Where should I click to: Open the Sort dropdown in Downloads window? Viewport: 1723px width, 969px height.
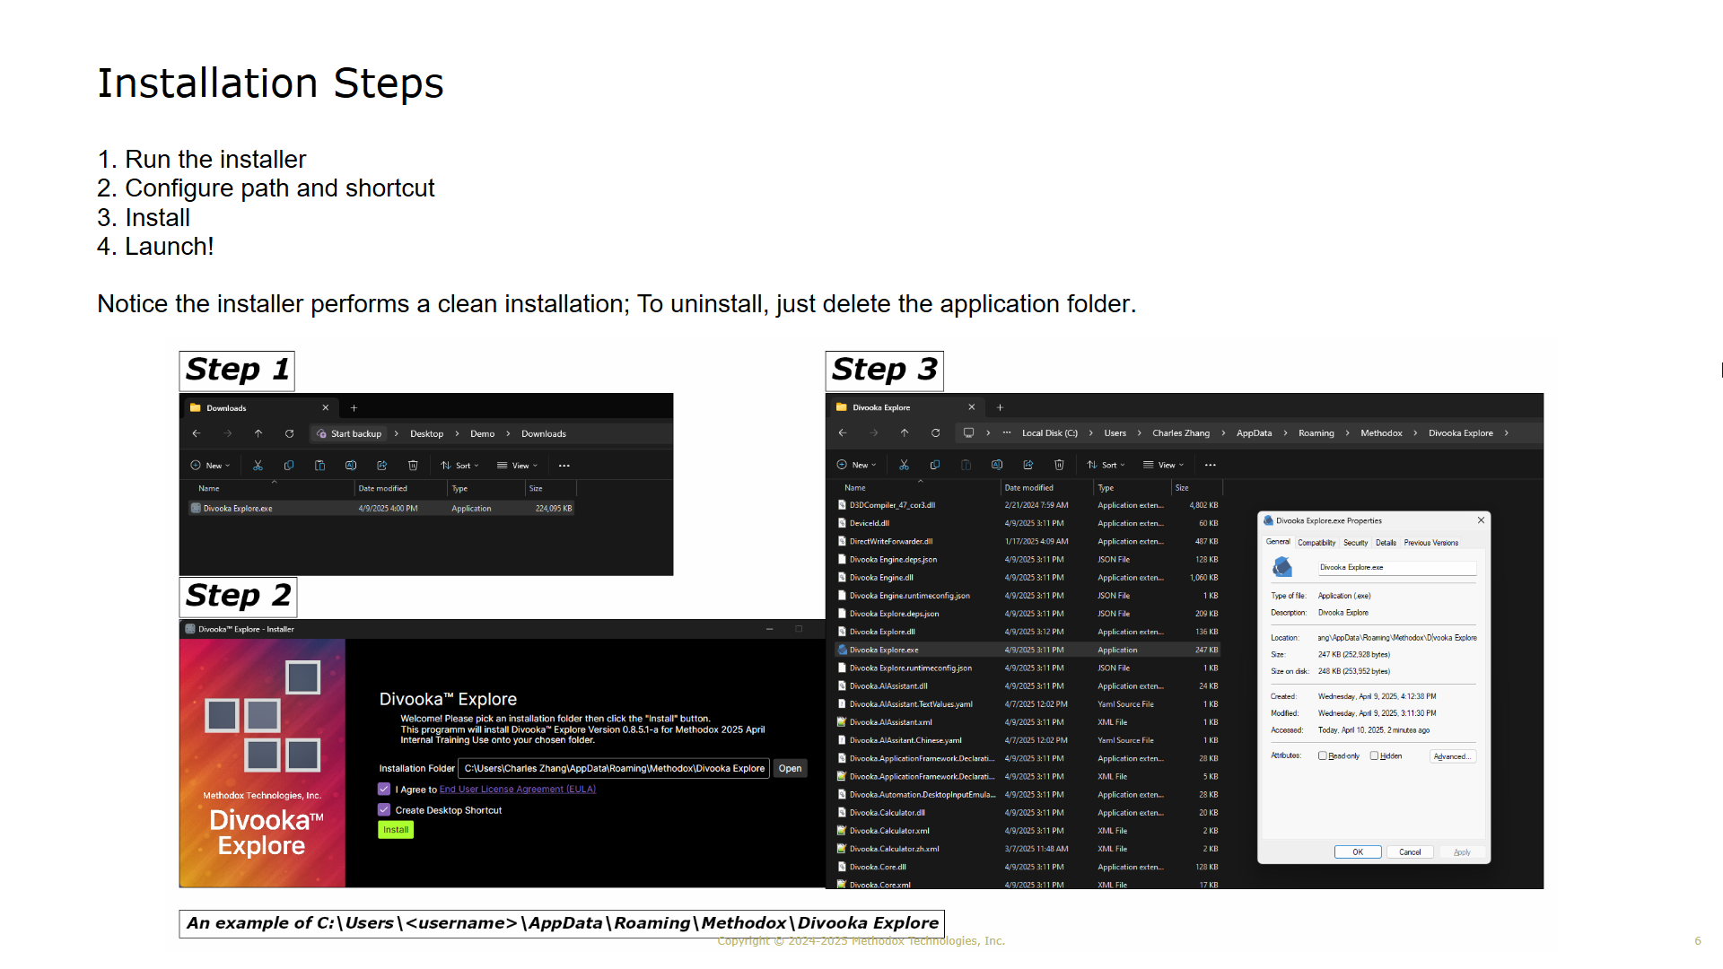click(460, 466)
